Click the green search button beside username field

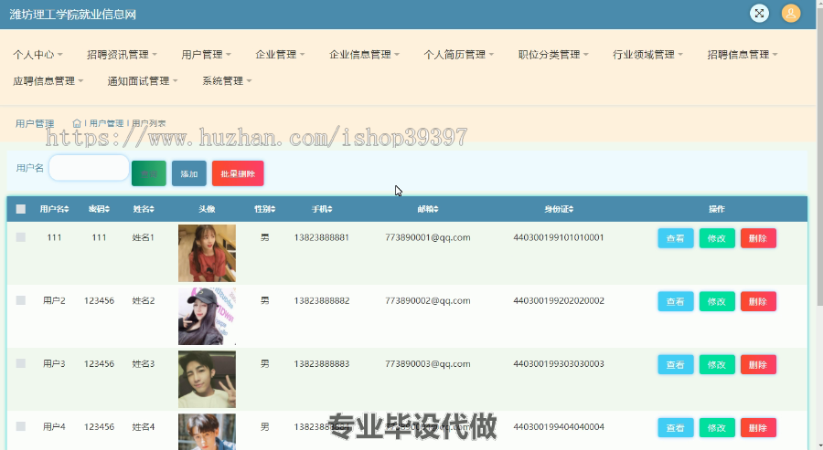(149, 173)
